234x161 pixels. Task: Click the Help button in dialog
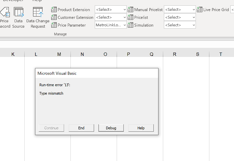click(x=141, y=128)
